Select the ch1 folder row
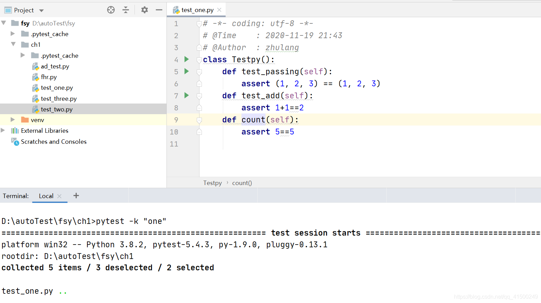The width and height of the screenshot is (541, 303). (83, 45)
